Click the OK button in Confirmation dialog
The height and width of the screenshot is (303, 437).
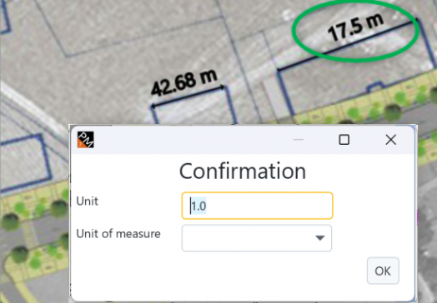tap(383, 271)
